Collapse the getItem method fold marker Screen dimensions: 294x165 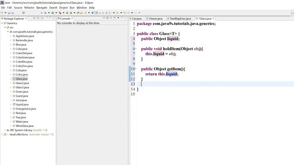[136, 69]
